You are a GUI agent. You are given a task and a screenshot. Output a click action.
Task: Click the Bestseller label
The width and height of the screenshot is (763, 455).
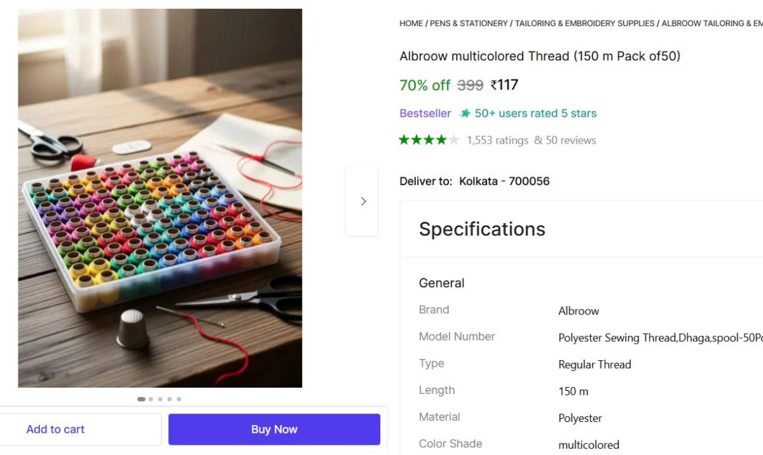coord(425,114)
